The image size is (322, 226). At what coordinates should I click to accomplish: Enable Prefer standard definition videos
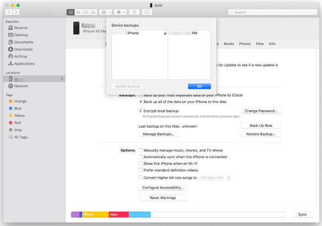(x=141, y=170)
